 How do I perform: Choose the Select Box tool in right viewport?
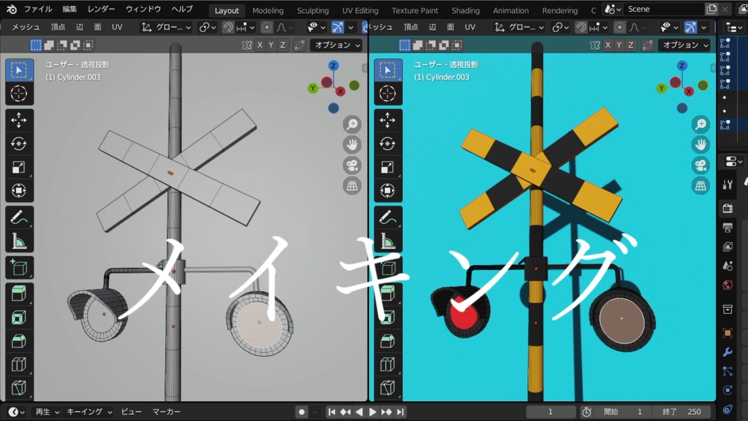coord(387,70)
